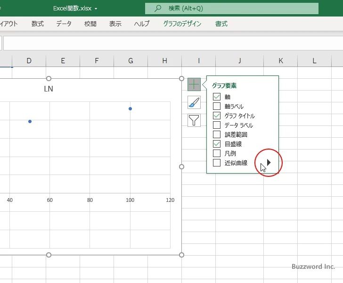This screenshot has width=343, height=283.
Task: Uncheck the 軸 checkbox
Action: pos(217,97)
